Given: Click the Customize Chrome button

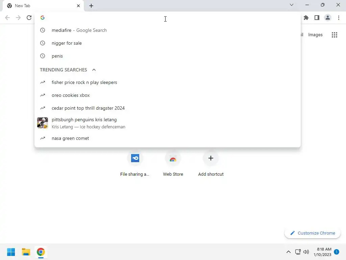Looking at the screenshot, I should [313, 233].
